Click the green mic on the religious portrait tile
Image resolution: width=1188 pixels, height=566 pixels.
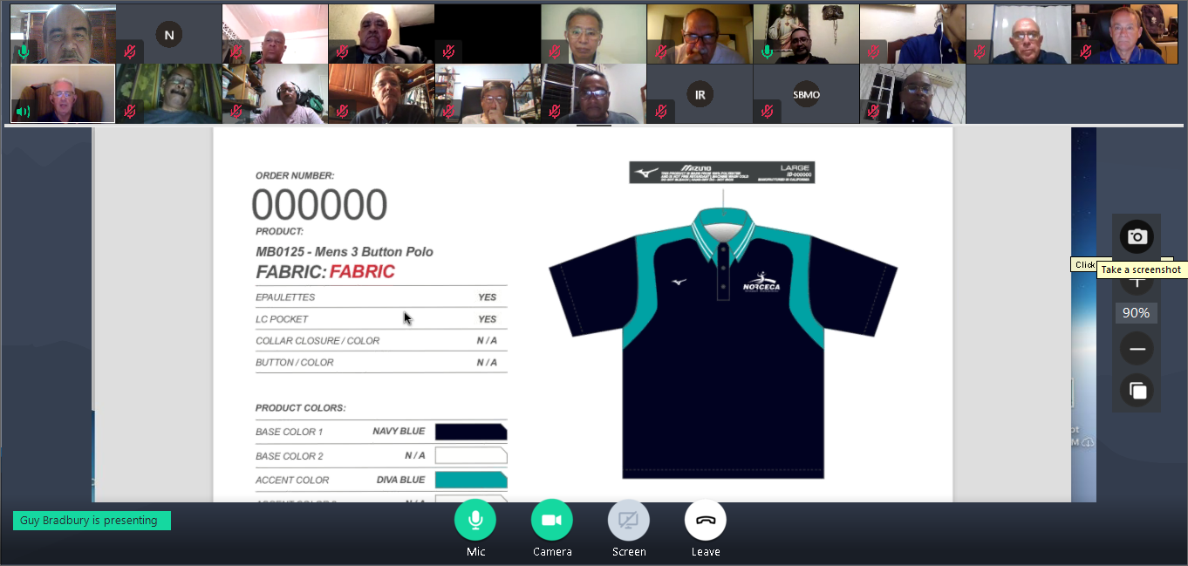tap(768, 51)
